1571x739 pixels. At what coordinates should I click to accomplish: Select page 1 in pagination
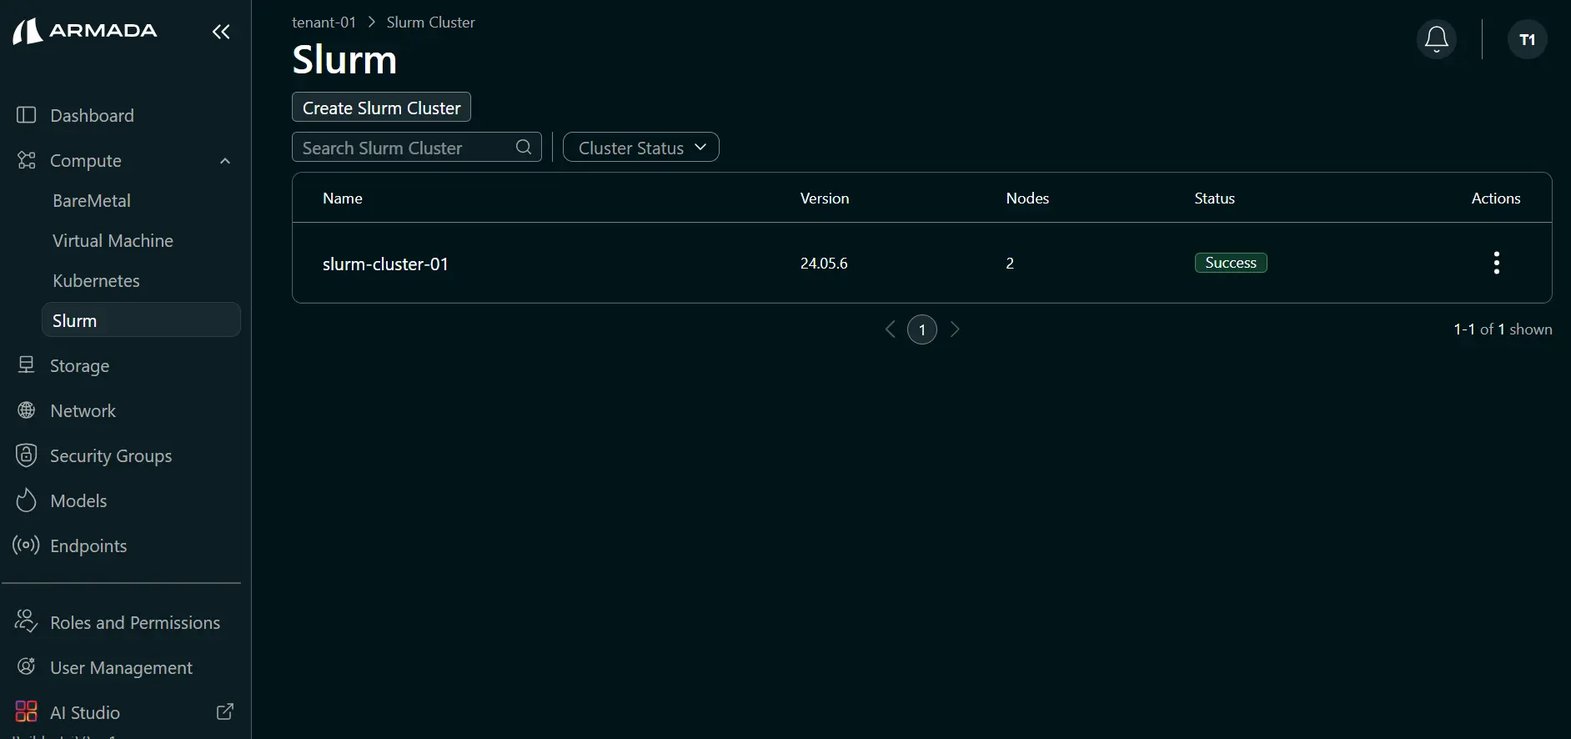pos(922,329)
